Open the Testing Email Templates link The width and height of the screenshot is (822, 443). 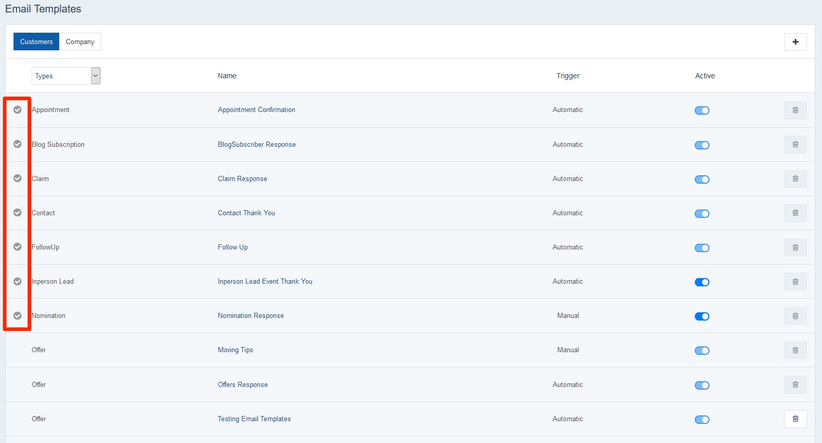click(x=254, y=419)
